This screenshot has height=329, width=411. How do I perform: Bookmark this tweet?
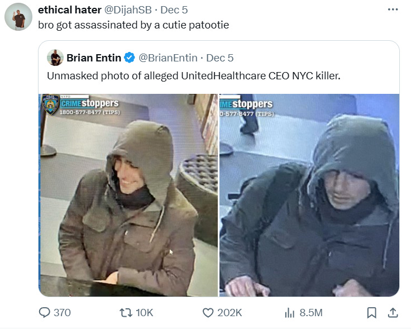tap(372, 313)
